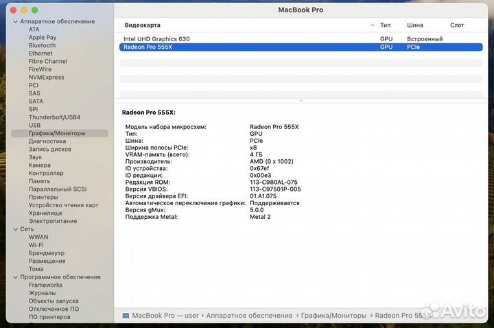Open the Звук sidebar entry

pos(35,157)
